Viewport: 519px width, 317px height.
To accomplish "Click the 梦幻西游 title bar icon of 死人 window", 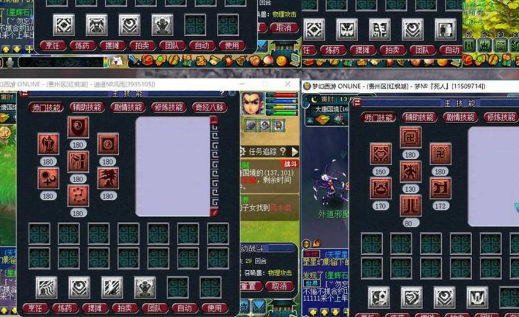I will point(306,86).
